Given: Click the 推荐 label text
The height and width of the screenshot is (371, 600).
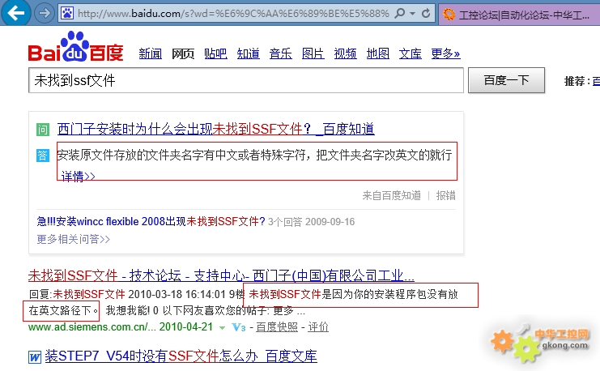Looking at the screenshot, I should 575,81.
